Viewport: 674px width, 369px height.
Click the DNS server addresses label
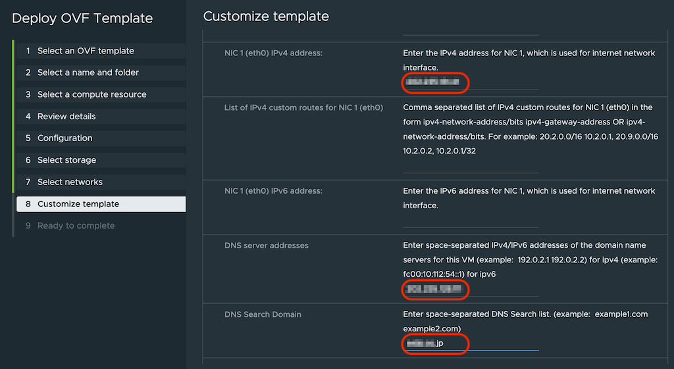[x=267, y=246]
